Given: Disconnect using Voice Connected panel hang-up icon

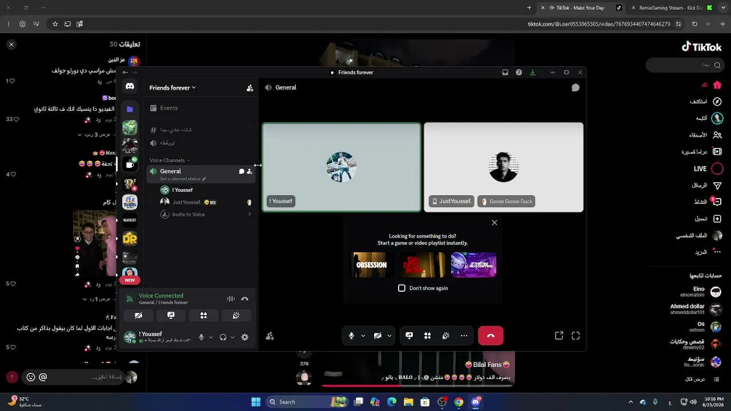Looking at the screenshot, I should (245, 299).
